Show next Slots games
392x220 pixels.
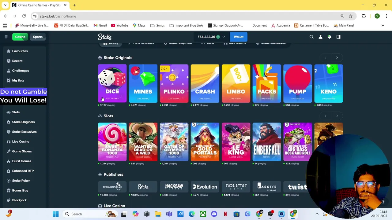pos(337,116)
